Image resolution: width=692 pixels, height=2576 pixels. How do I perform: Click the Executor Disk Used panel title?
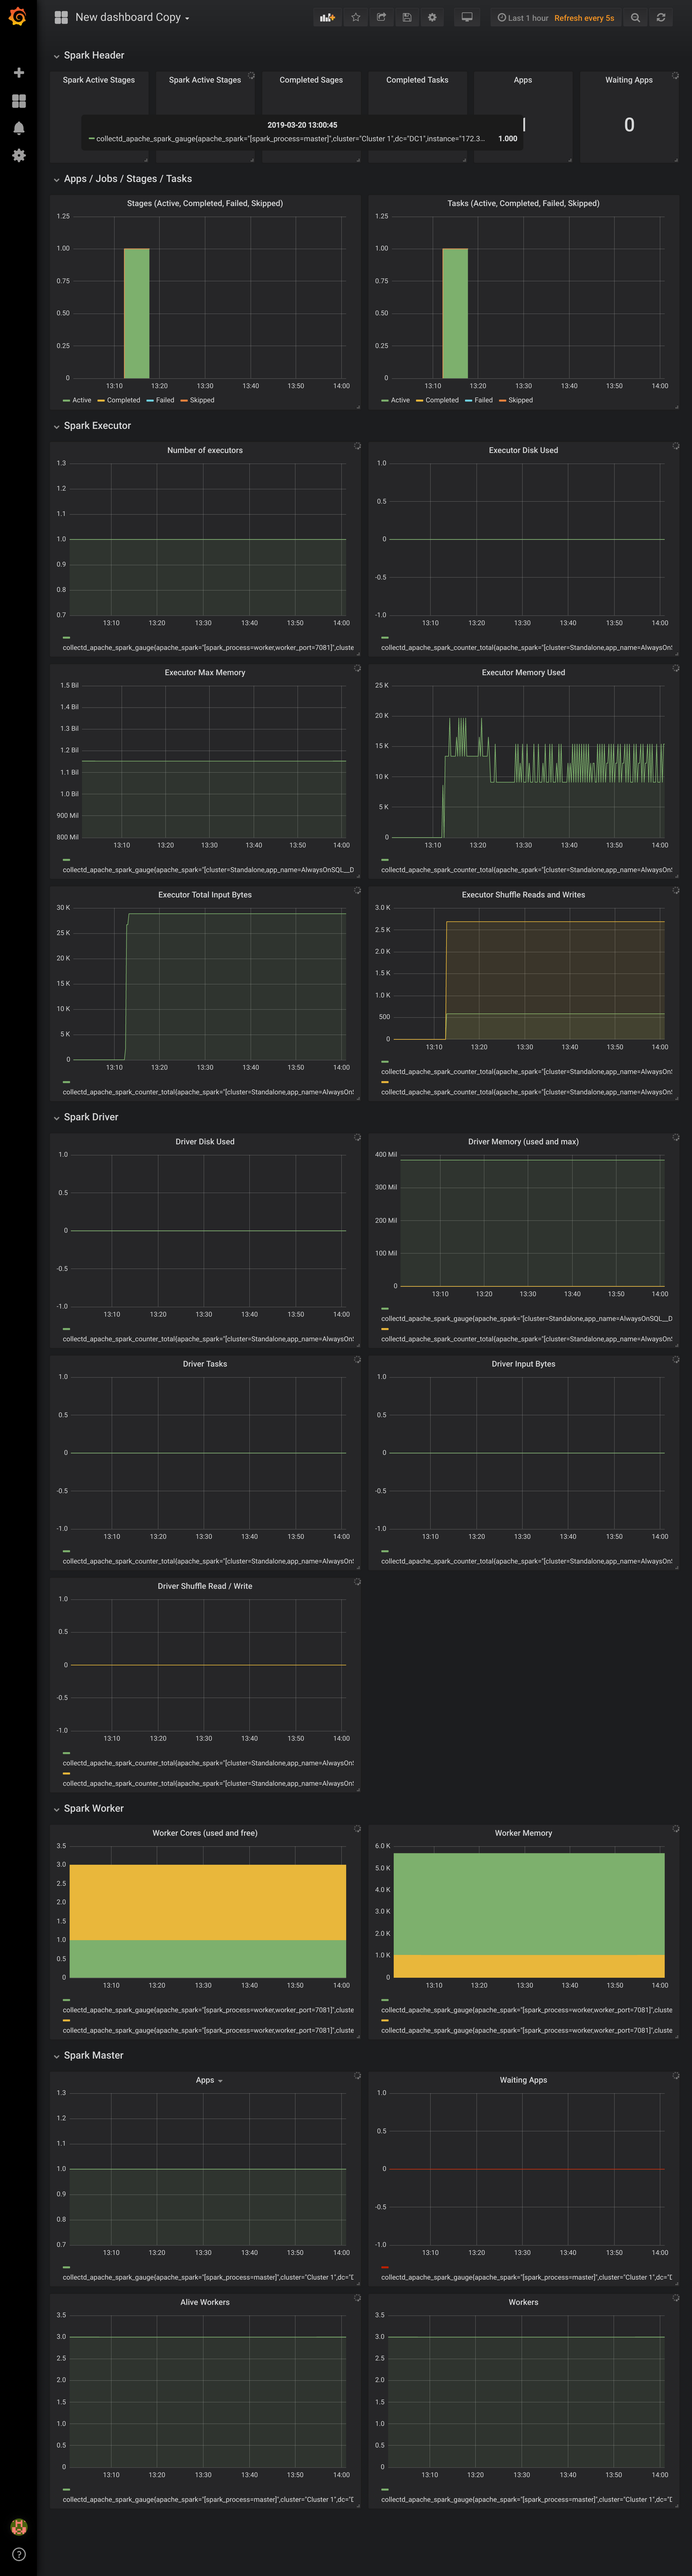523,451
